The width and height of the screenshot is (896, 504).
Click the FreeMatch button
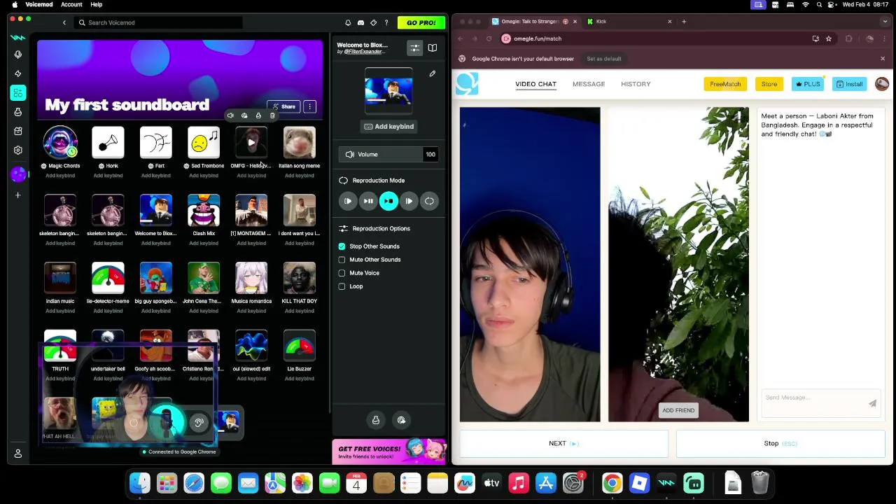[x=725, y=84]
